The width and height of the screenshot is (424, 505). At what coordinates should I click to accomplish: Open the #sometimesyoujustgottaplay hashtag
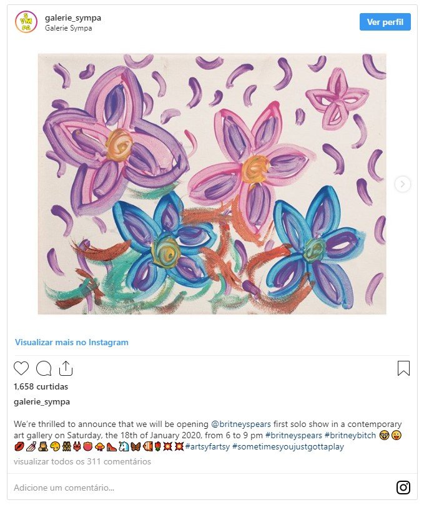[288, 447]
